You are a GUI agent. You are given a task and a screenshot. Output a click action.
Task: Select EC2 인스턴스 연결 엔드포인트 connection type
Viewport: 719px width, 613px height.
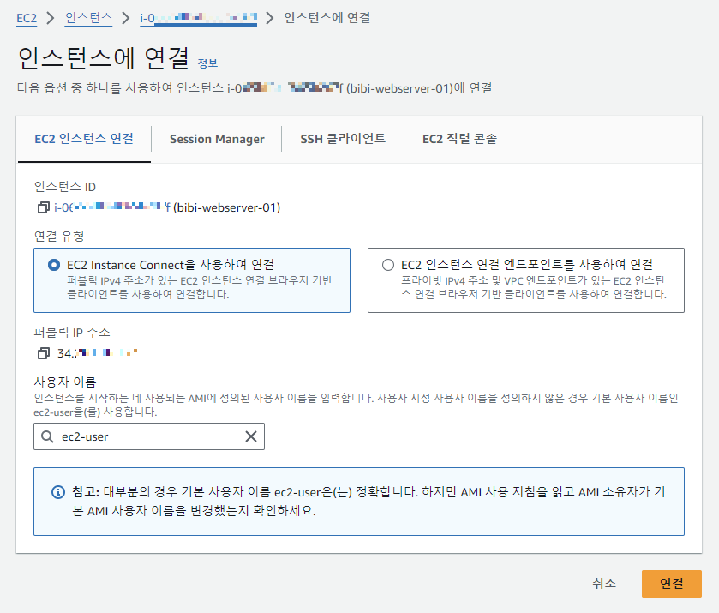pyautogui.click(x=526, y=280)
